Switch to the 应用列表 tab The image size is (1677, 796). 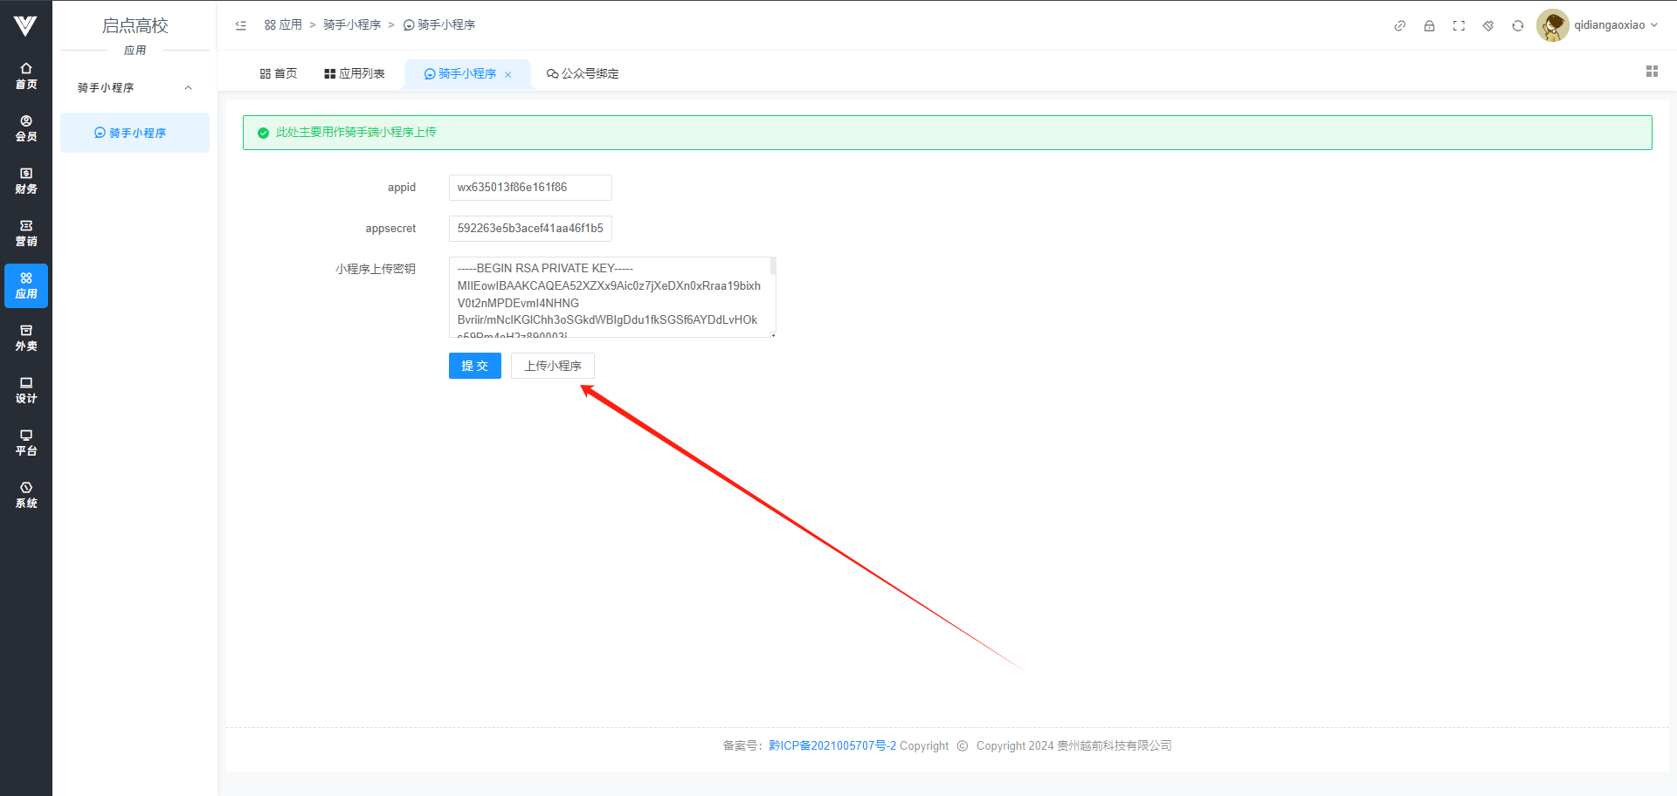pyautogui.click(x=355, y=74)
